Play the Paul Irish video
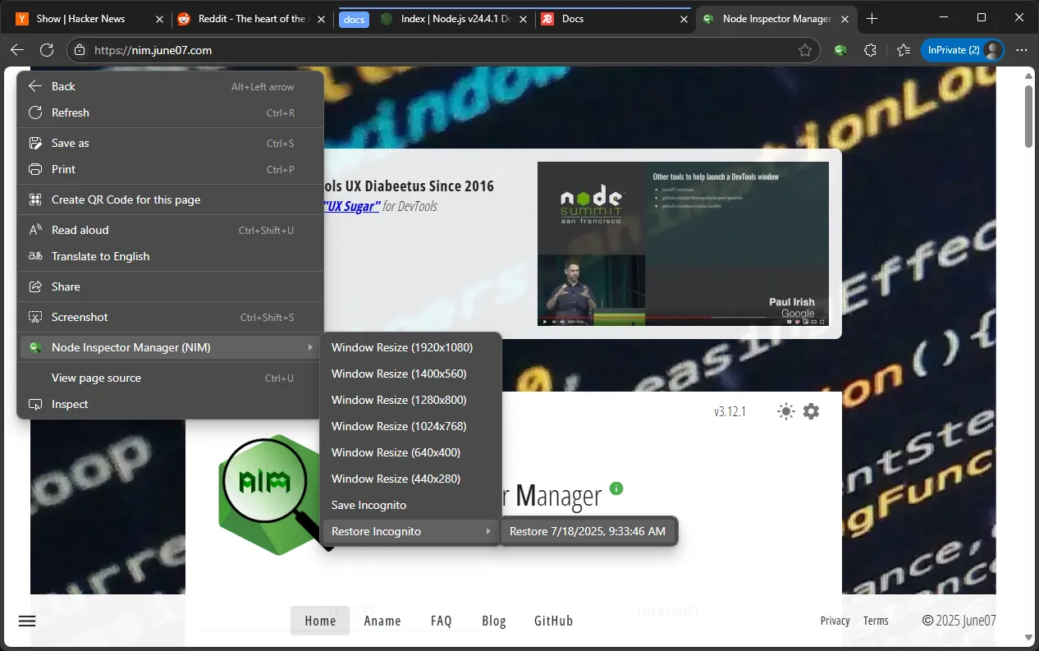The image size is (1039, 651). tap(544, 321)
